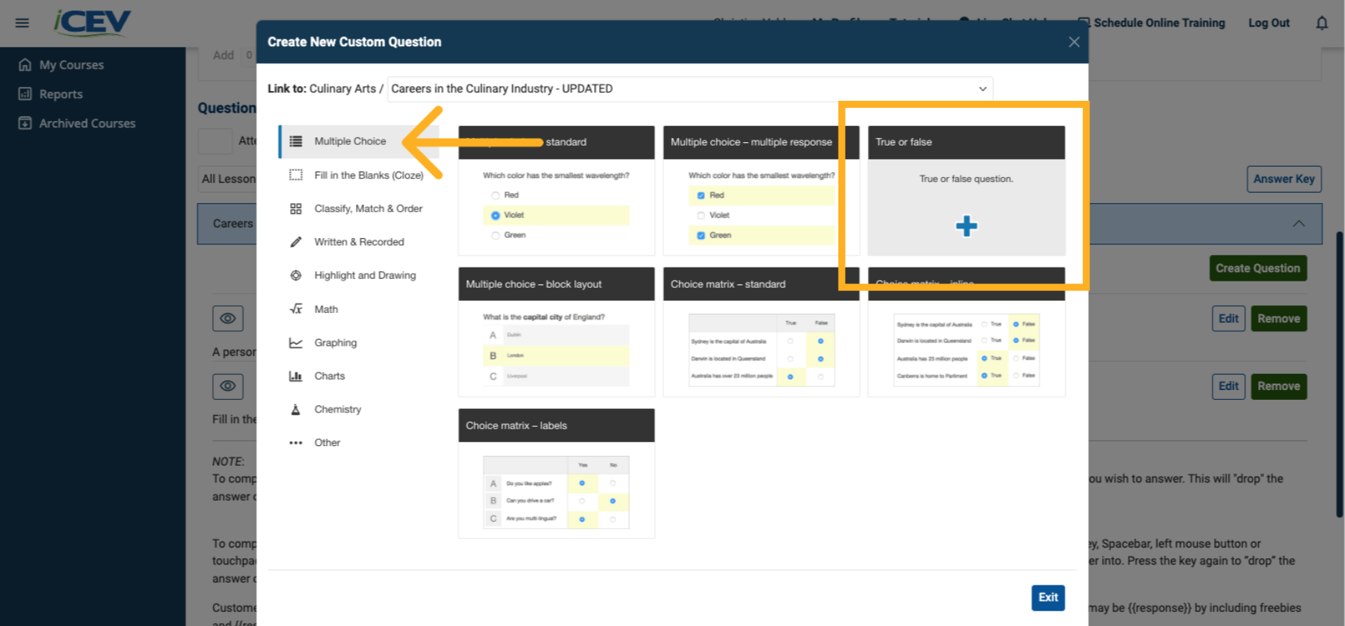Screen dimensions: 1345x626
Task: Click the Chemistry flask icon
Action: [296, 410]
